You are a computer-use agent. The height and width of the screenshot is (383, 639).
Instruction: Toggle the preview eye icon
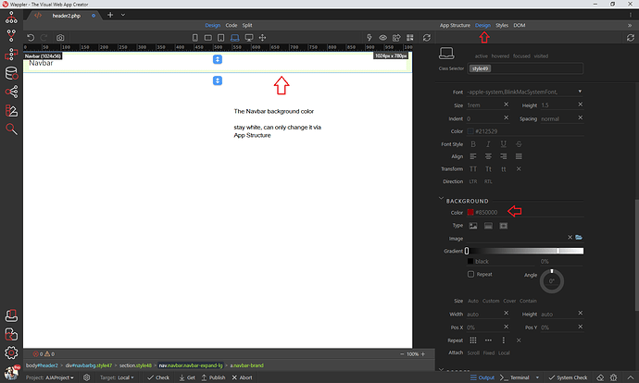(382, 37)
